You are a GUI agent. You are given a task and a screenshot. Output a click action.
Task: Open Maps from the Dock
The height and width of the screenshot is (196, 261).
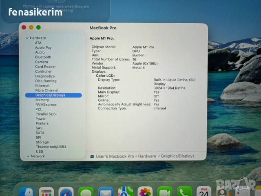126,192
